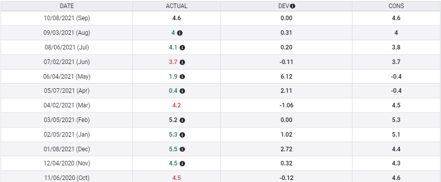Click the 04/02/2021 (Mar) date cell
The width and height of the screenshot is (441, 182).
67,105
